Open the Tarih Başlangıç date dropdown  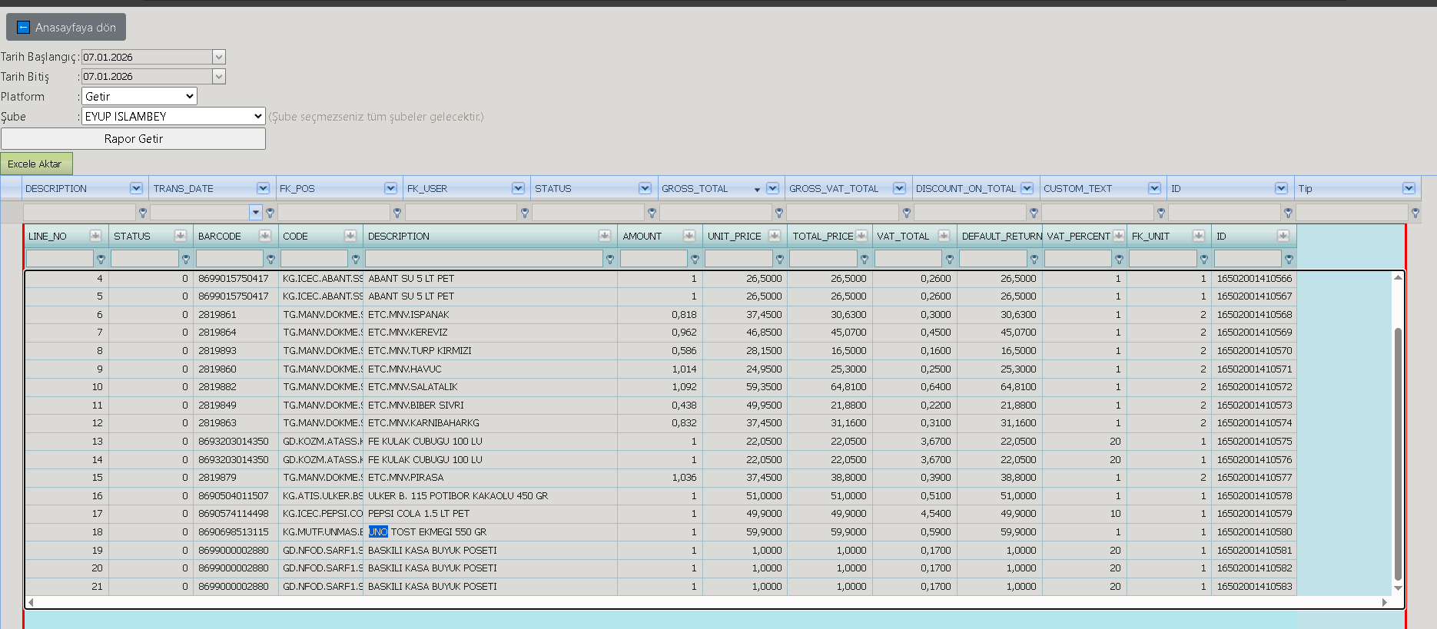(x=219, y=57)
